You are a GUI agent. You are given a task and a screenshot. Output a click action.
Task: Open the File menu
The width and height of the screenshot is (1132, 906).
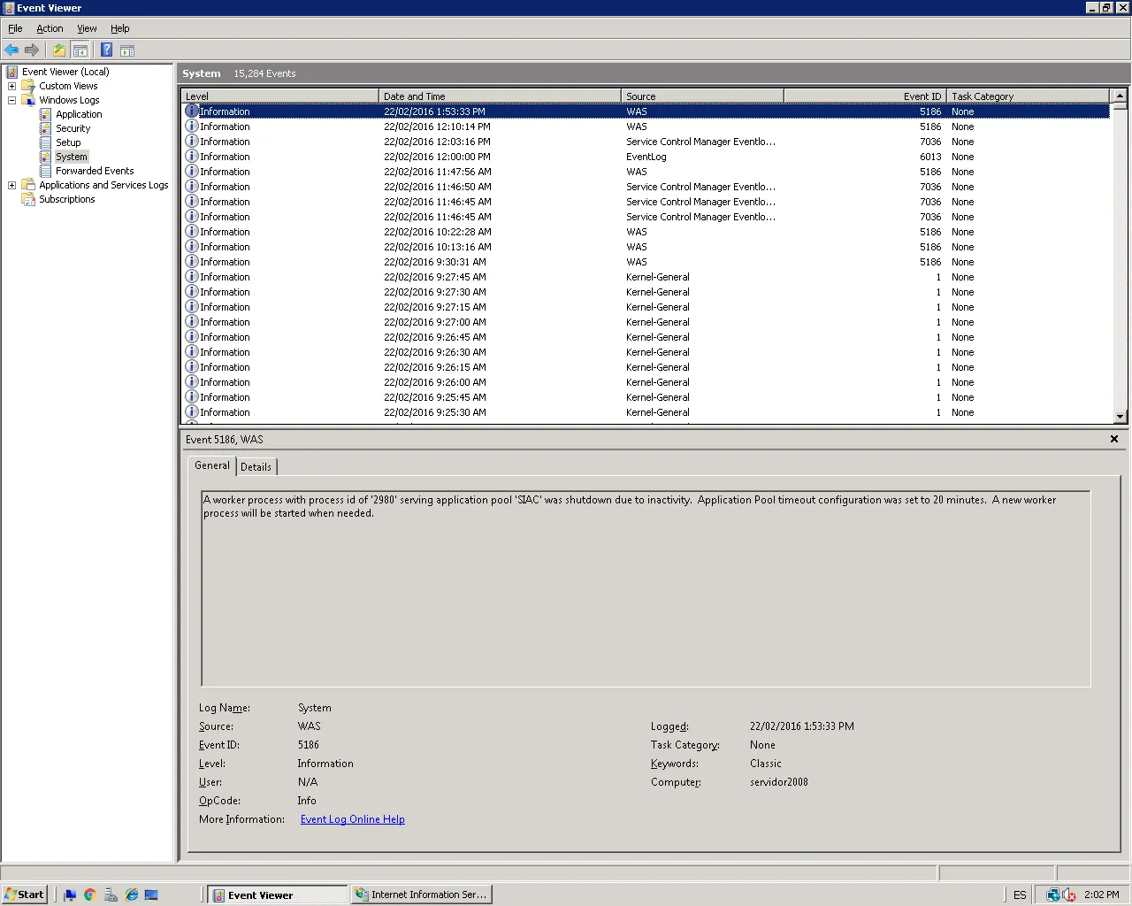[x=15, y=28]
